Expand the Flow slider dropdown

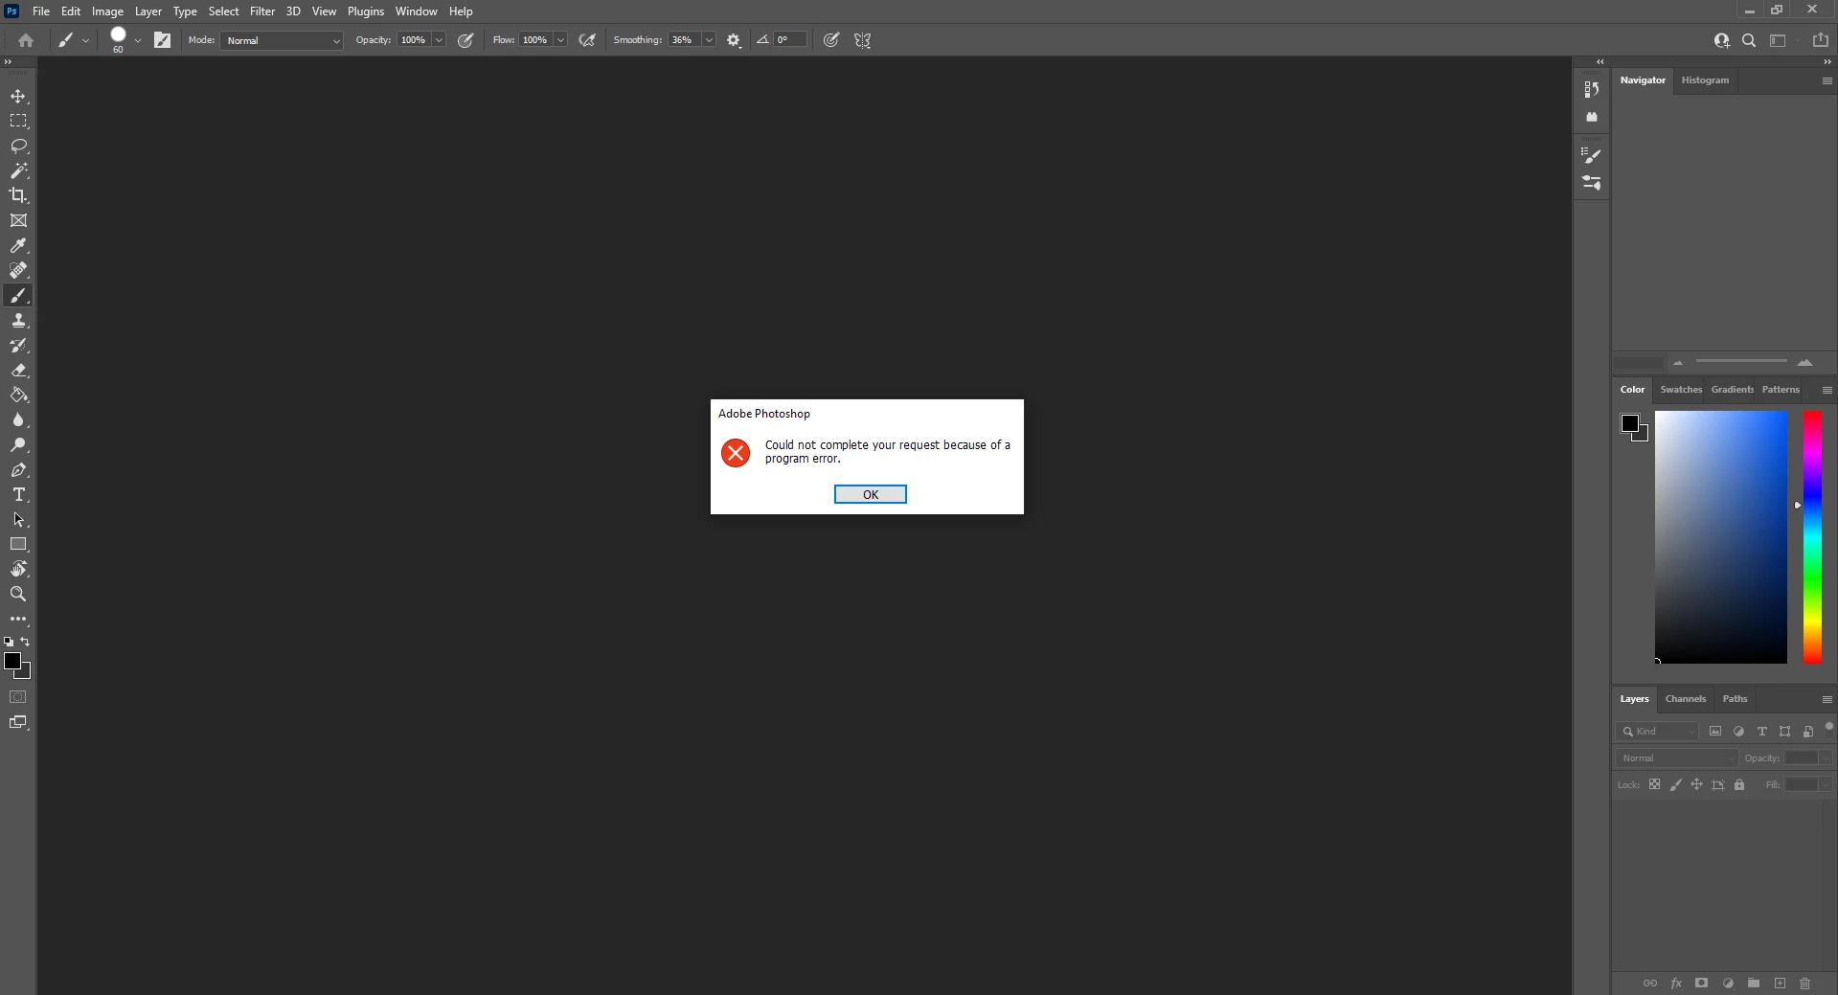[560, 40]
